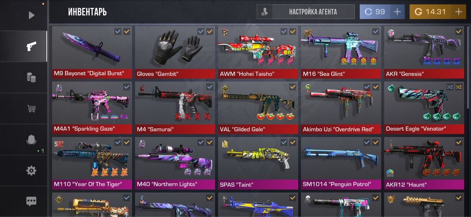
Task: Toggle the blue checkbox on Gloves "Gambit"
Action: [201, 31]
